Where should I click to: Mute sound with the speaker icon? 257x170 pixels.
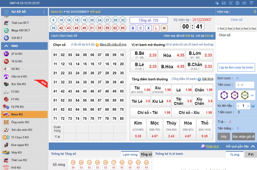(244, 3)
